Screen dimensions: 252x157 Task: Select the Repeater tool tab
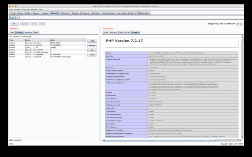55,13
